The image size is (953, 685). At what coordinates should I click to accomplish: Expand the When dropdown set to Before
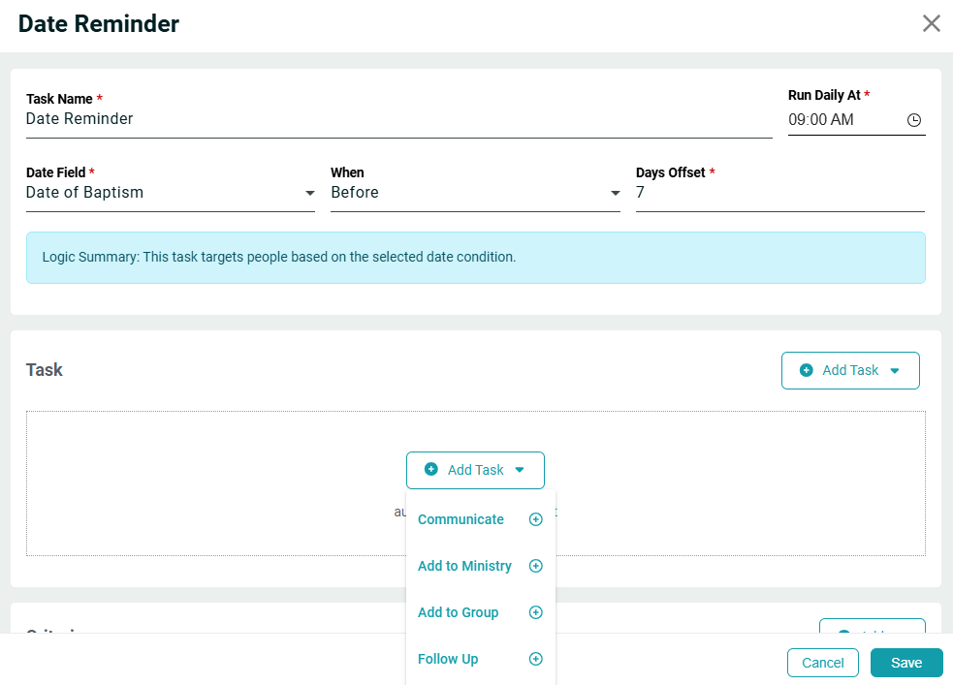474,193
